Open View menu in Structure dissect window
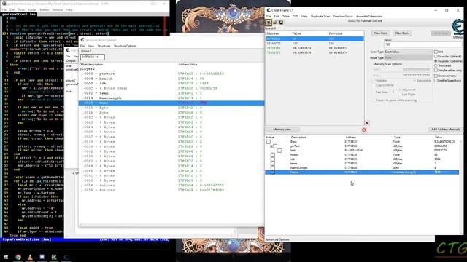Screen dimensions: 467x262 point(90,46)
